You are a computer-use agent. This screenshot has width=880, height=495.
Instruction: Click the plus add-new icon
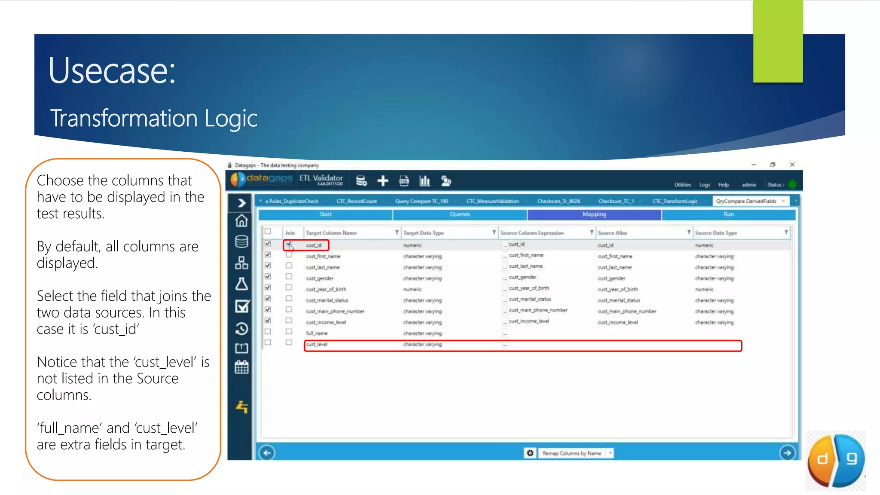[382, 181]
